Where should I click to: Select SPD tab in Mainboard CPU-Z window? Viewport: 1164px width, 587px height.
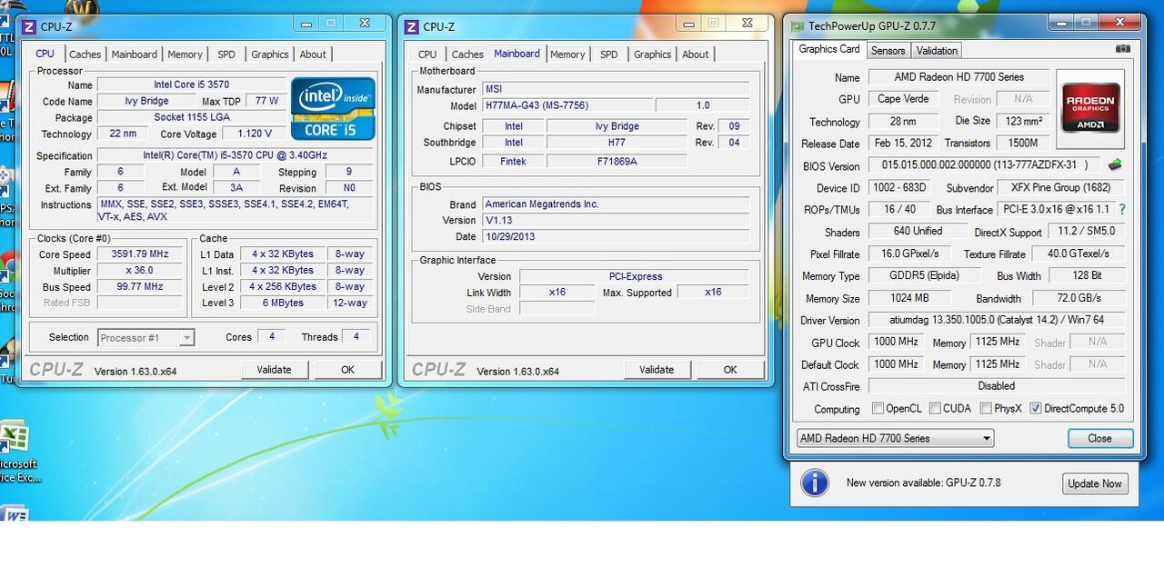point(609,55)
